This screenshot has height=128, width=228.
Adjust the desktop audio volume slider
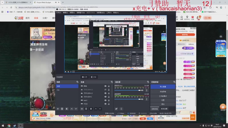click(127, 99)
